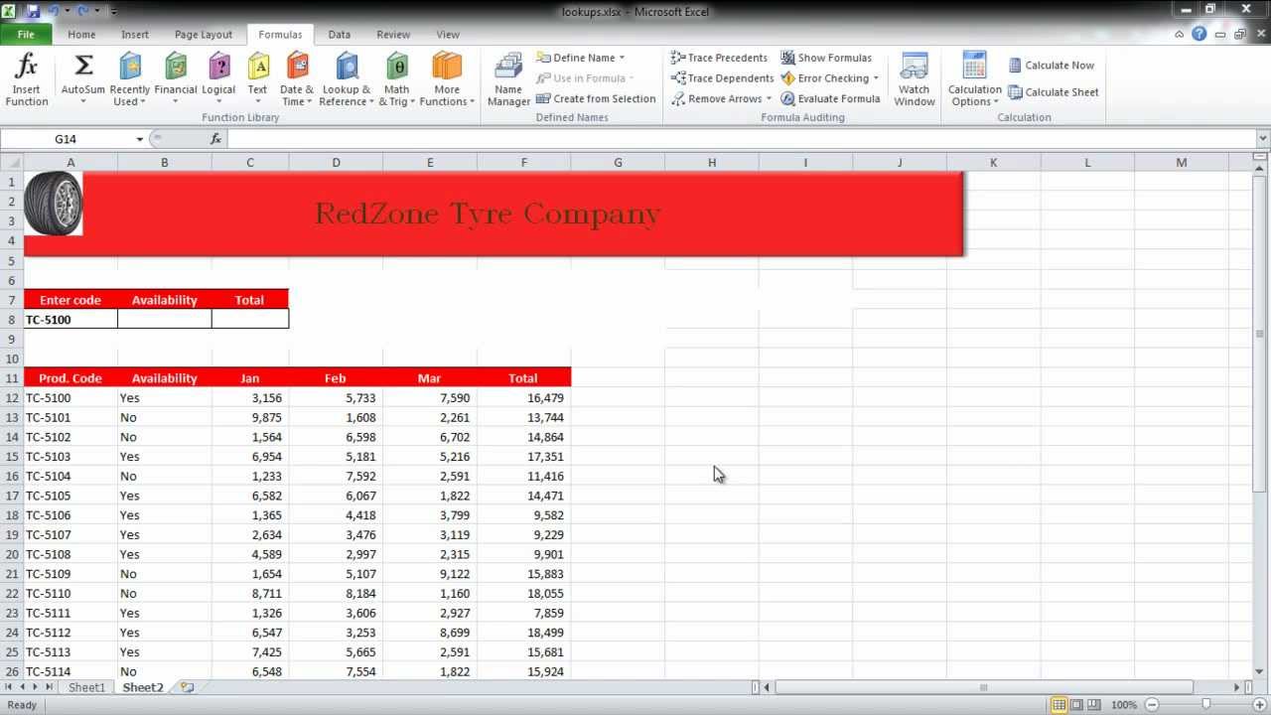
Task: Open the File tab
Action: (x=26, y=34)
